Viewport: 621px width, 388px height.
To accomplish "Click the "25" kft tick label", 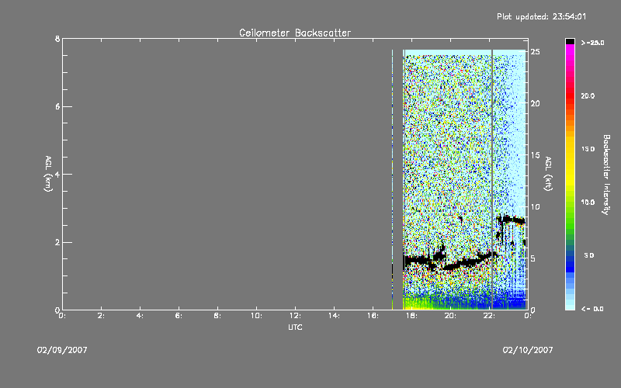I will (x=536, y=52).
